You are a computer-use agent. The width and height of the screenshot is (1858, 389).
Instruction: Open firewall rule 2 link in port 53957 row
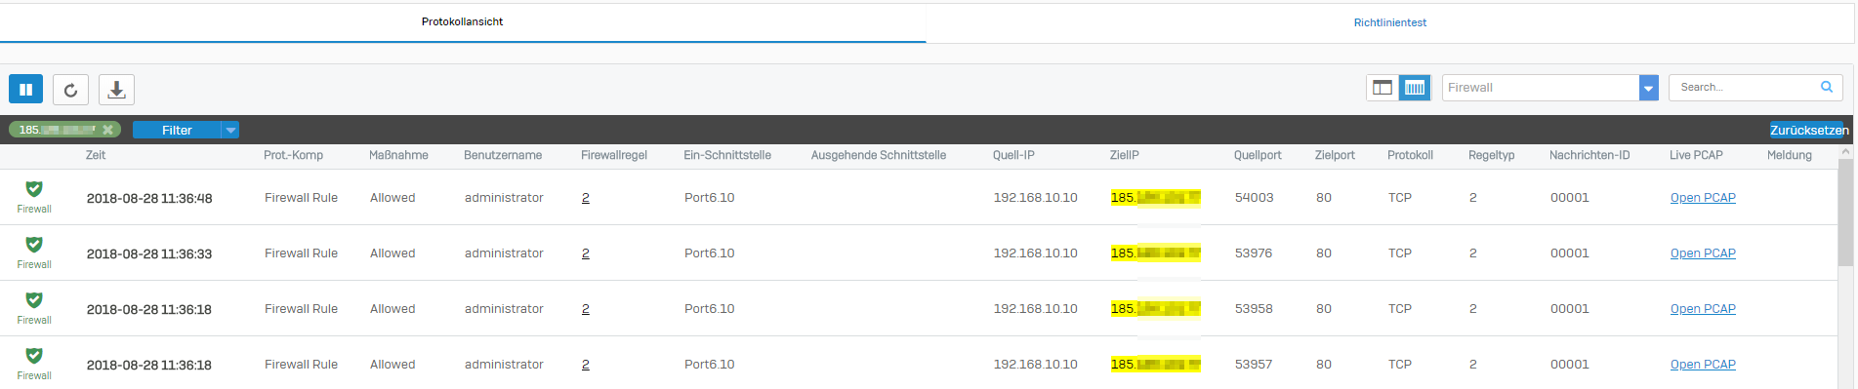point(586,364)
